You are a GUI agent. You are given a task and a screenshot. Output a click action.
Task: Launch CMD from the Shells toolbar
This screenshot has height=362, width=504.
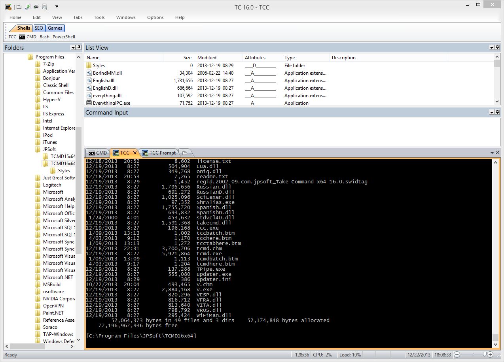(28, 37)
